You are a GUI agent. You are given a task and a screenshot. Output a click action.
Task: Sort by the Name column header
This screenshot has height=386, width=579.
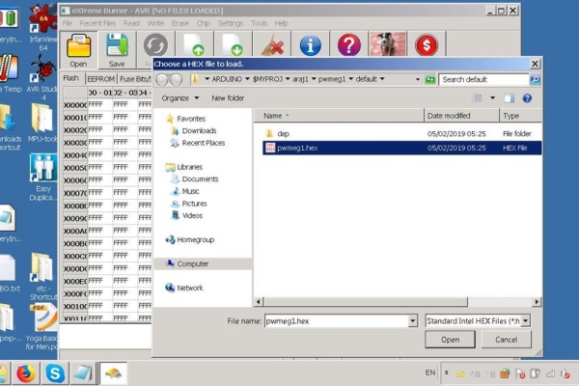tap(339, 116)
